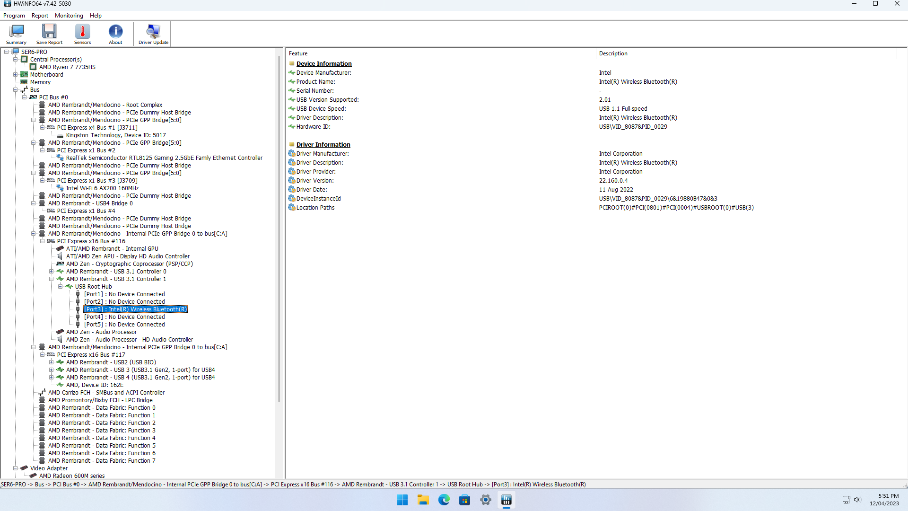The height and width of the screenshot is (511, 908).
Task: Click the About info icon
Action: tap(115, 31)
